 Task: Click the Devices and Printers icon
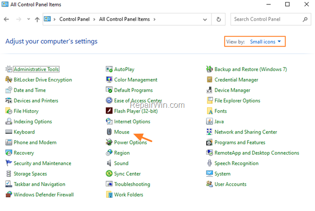[8, 100]
